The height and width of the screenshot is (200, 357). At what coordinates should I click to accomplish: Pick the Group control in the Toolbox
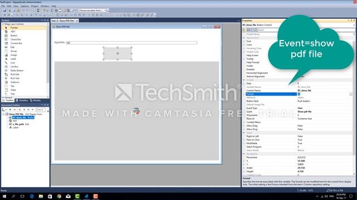pos(13,51)
